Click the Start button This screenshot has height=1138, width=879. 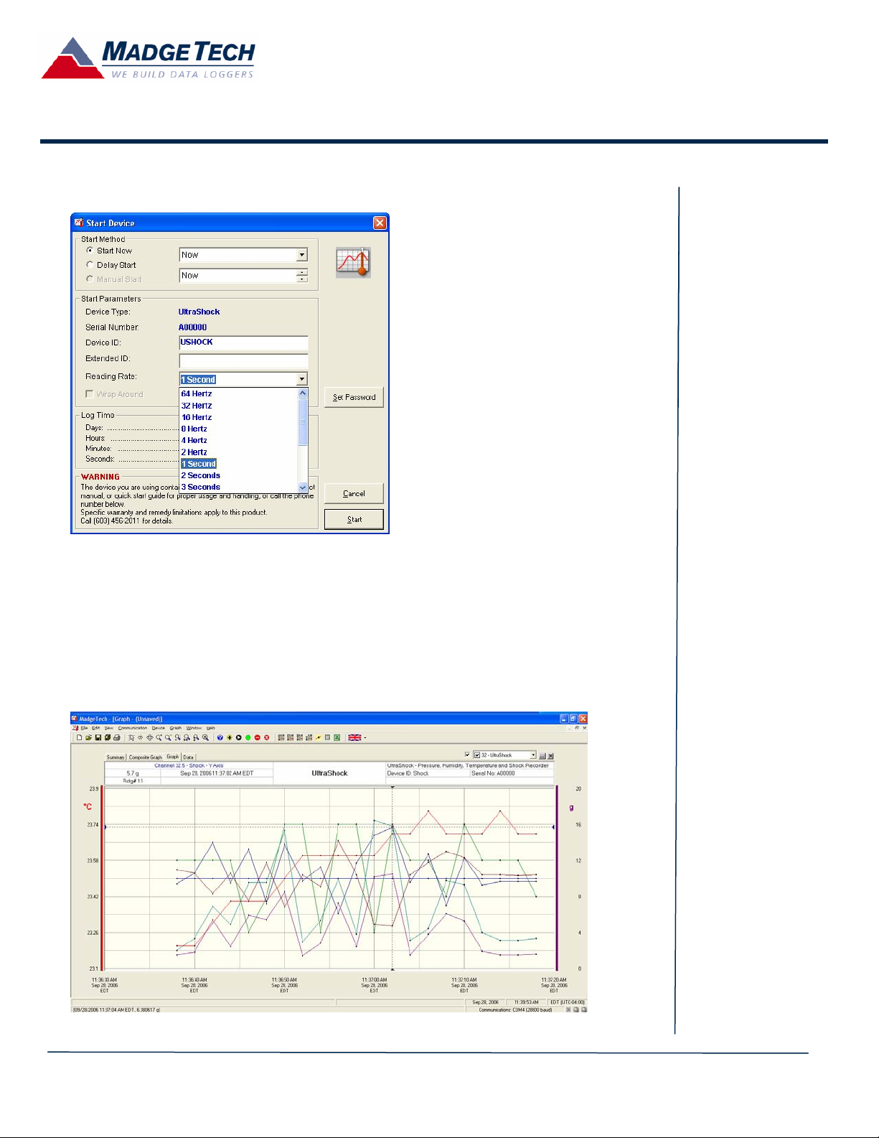click(354, 519)
